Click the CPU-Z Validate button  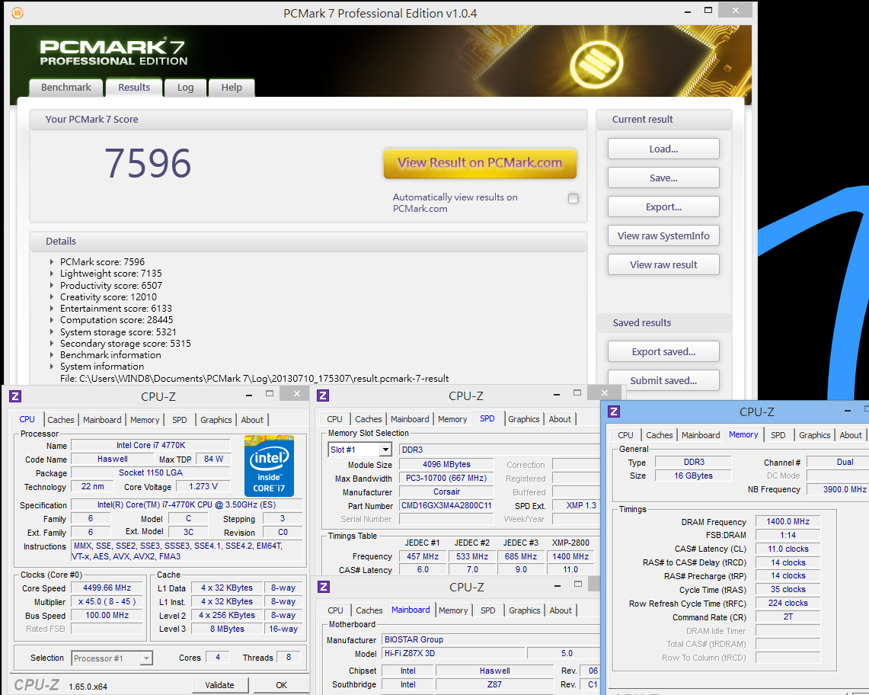[x=219, y=685]
